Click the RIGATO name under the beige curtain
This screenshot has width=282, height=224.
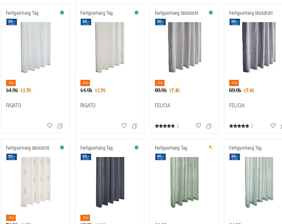click(x=88, y=105)
